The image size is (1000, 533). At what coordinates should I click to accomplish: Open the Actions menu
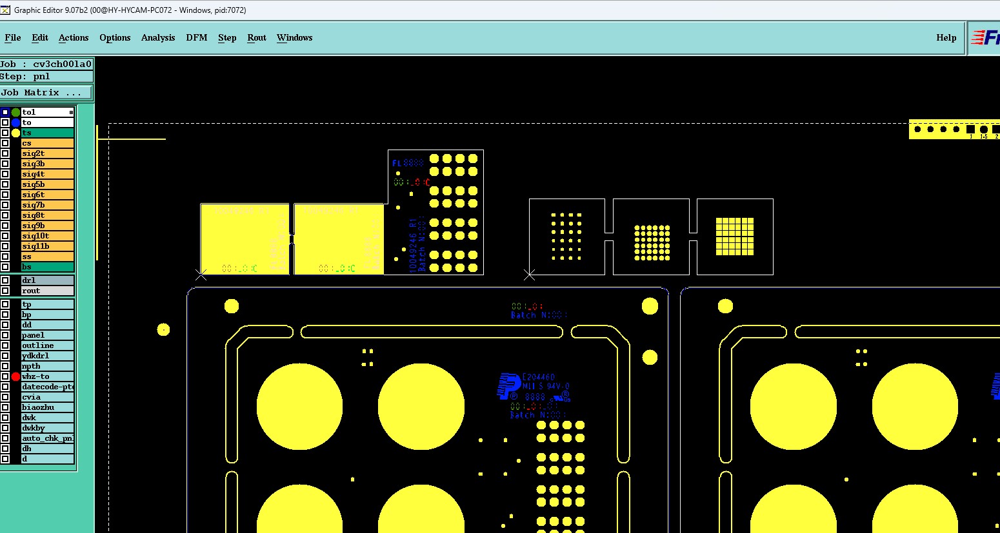coord(74,37)
